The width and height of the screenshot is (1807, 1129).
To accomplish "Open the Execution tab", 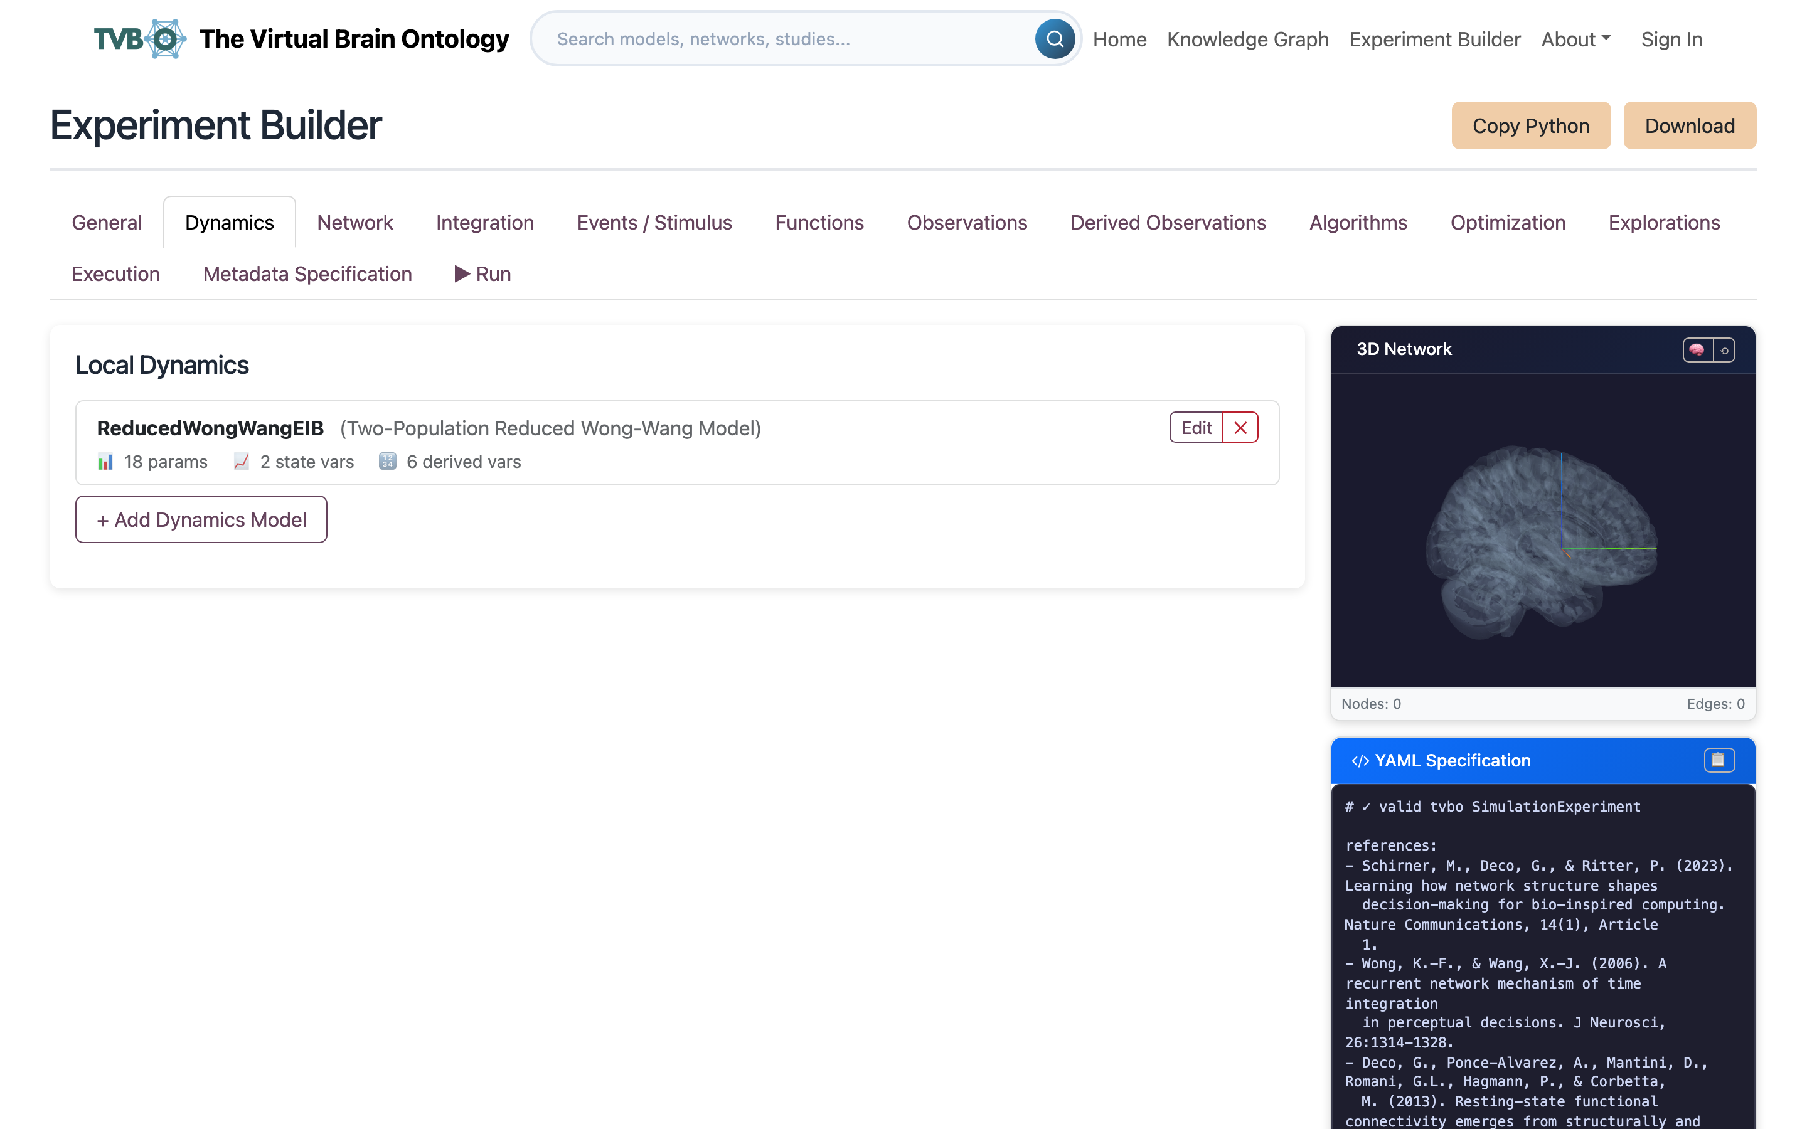I will click(x=115, y=274).
